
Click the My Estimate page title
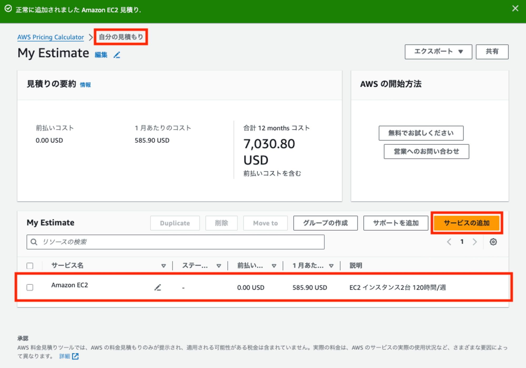click(53, 53)
